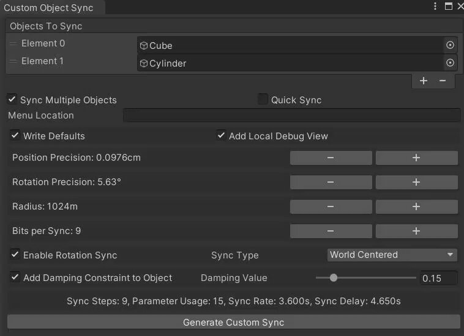The height and width of the screenshot is (336, 464).
Task: Remove element from Objects To Sync list
Action: [443, 81]
